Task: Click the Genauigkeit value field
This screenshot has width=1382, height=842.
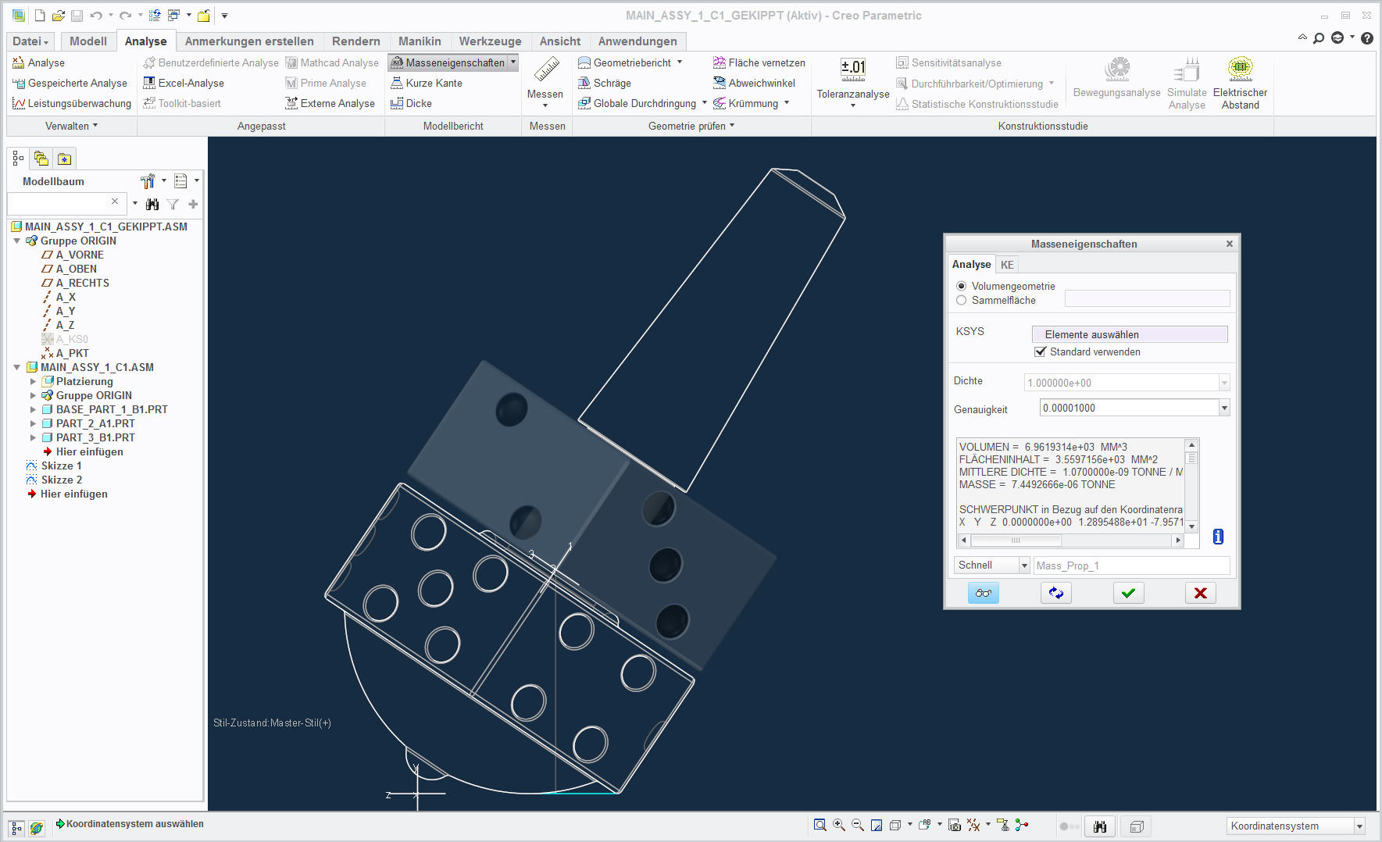Action: click(1130, 408)
